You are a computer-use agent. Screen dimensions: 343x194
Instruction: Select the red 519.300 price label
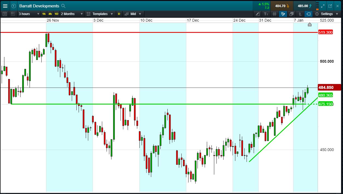click(x=325, y=32)
